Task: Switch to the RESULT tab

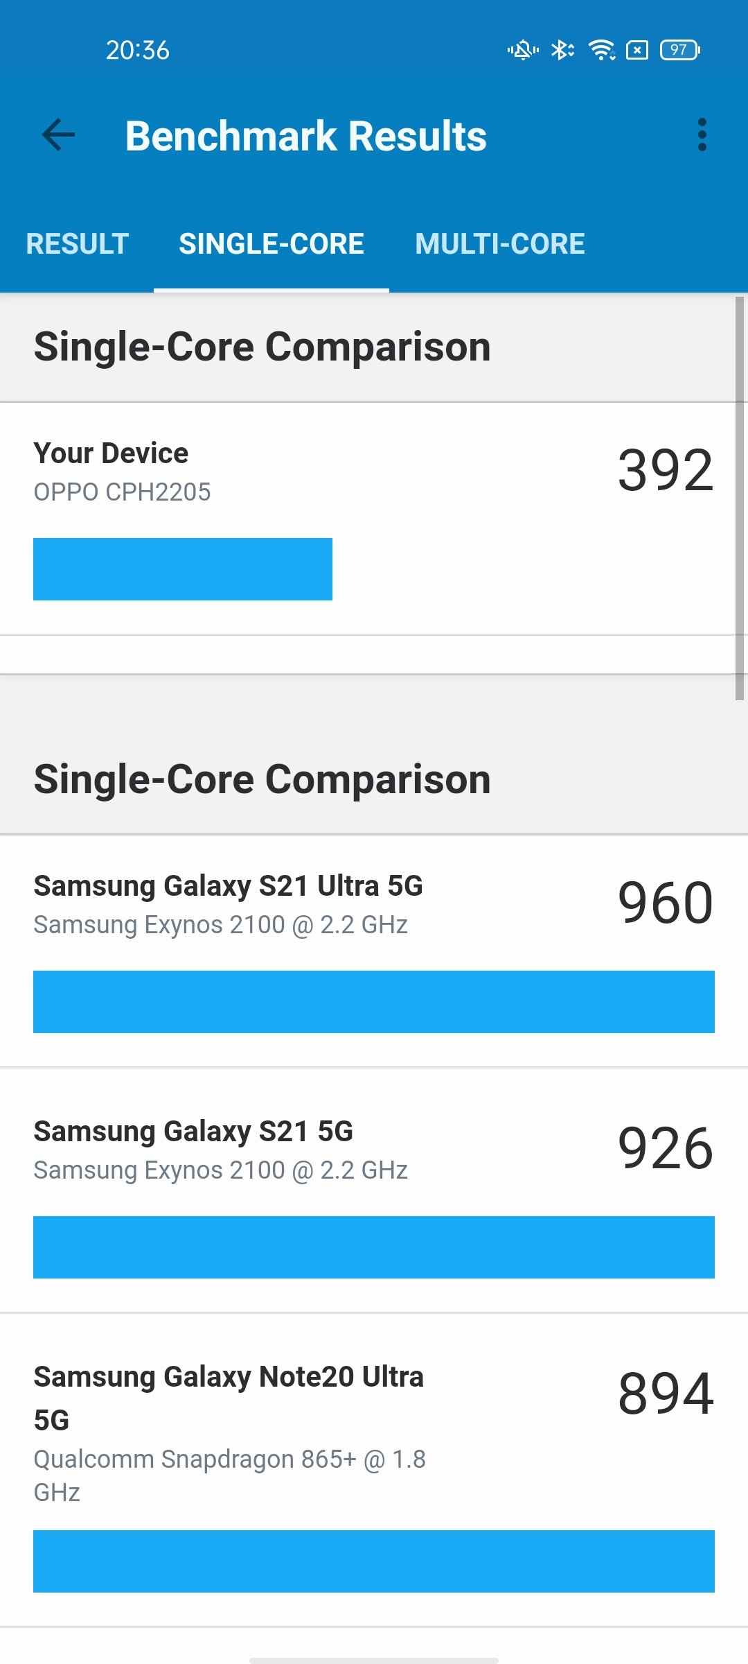Action: (x=77, y=243)
